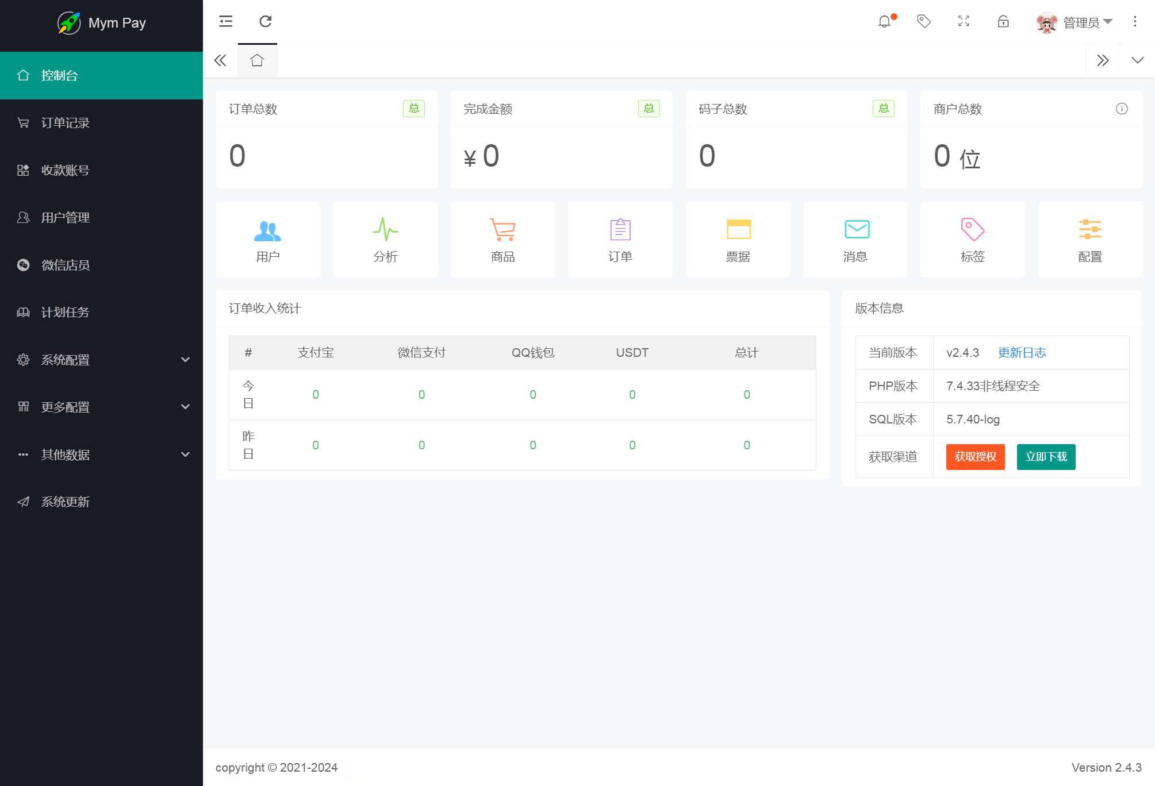Open the 消息 envelope shortcut

(x=855, y=239)
